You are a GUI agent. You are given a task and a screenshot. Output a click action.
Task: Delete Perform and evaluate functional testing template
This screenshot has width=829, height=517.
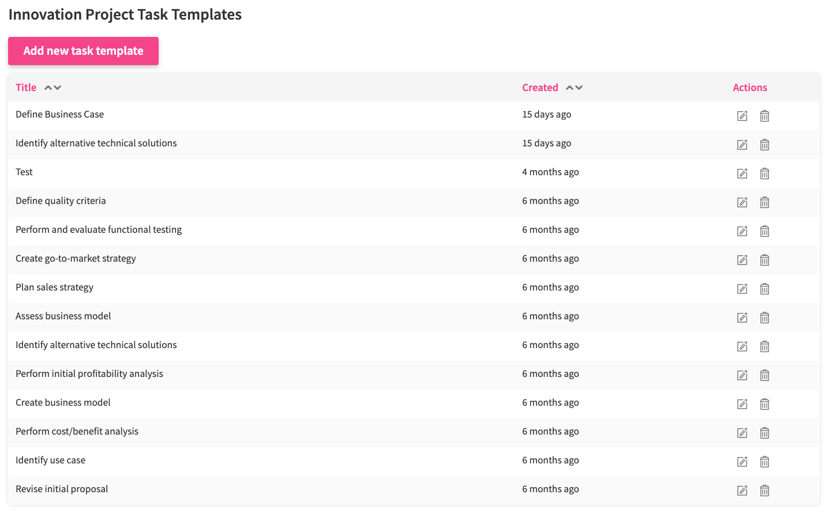pos(764,231)
